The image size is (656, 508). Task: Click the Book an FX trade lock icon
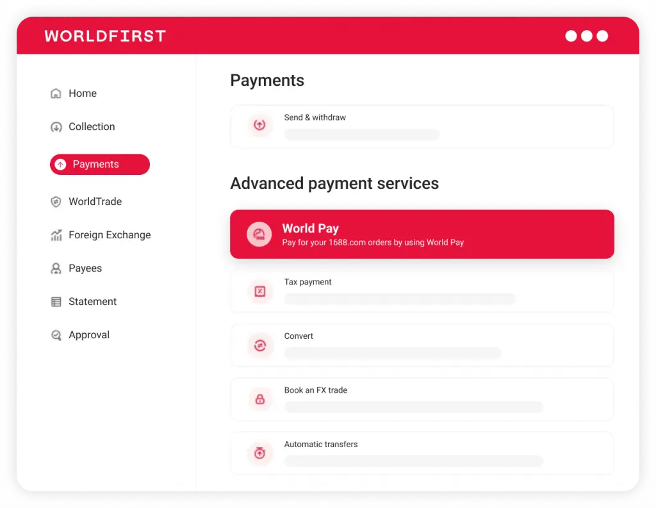[x=259, y=400]
